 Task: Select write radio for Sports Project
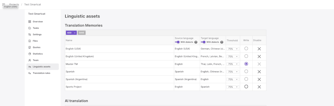[246, 87]
